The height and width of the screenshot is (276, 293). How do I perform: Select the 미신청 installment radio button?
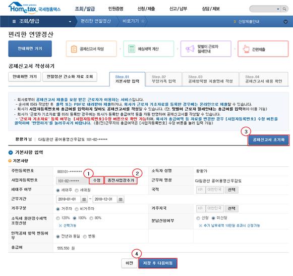click(x=213, y=218)
